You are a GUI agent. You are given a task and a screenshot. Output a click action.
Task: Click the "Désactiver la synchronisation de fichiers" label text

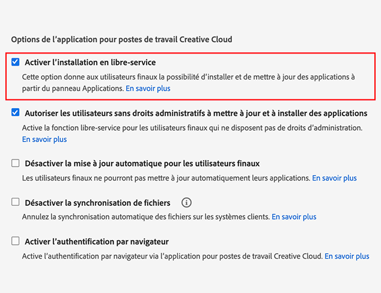(x=97, y=203)
